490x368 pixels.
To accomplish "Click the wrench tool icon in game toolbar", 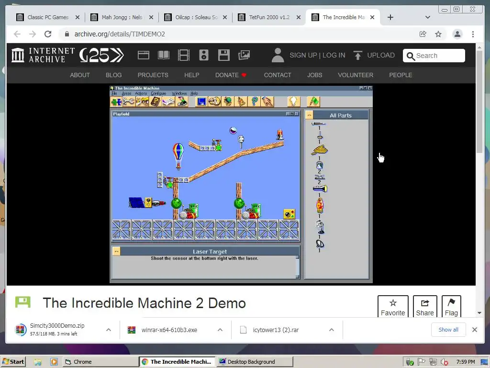I will pyautogui.click(x=128, y=102).
